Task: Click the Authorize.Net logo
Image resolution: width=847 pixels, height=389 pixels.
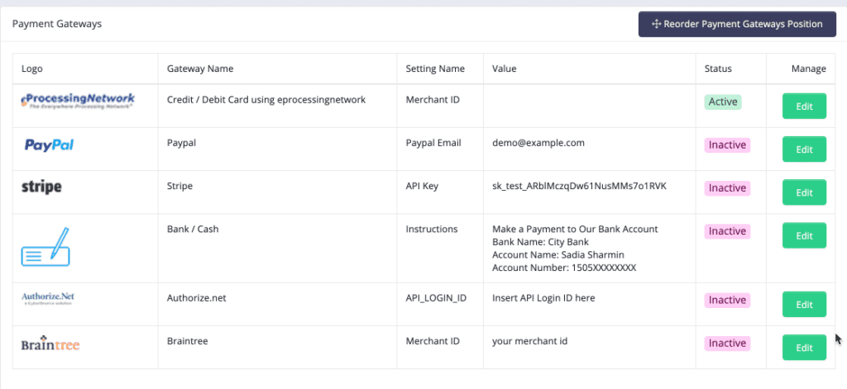Action: [49, 299]
